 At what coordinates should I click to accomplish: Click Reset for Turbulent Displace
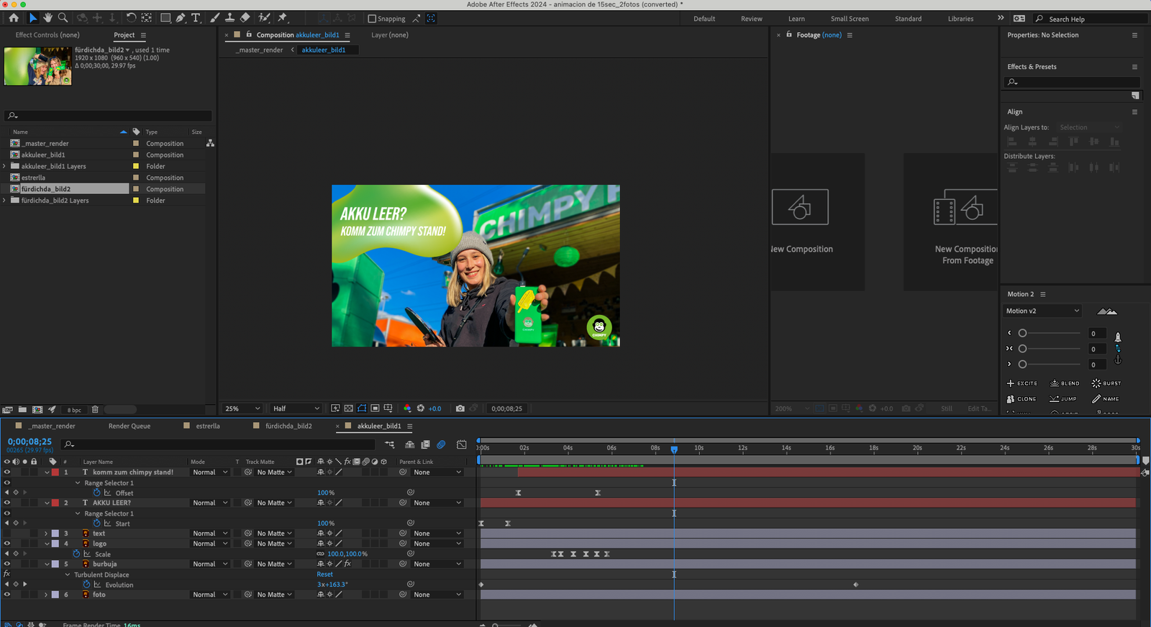click(x=324, y=575)
